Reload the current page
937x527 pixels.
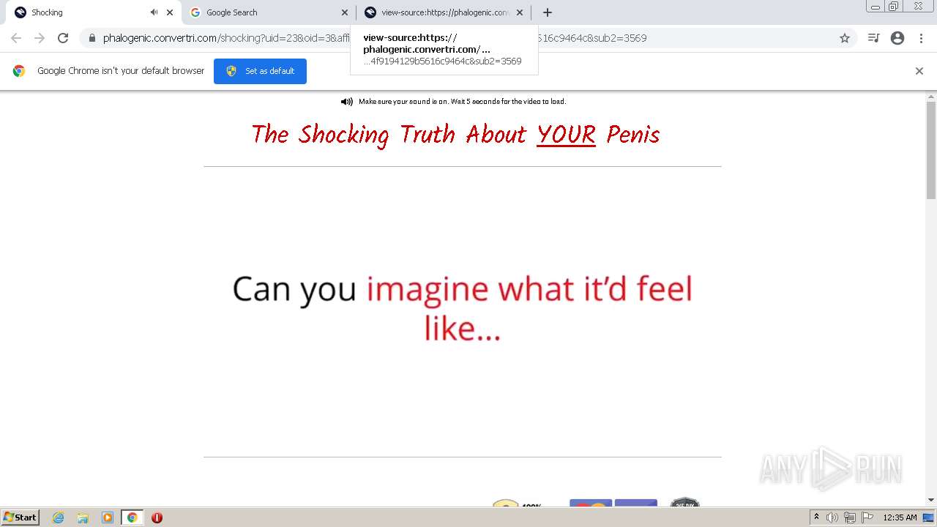[x=63, y=38]
